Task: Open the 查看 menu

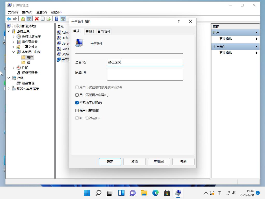Action: (x=41, y=12)
